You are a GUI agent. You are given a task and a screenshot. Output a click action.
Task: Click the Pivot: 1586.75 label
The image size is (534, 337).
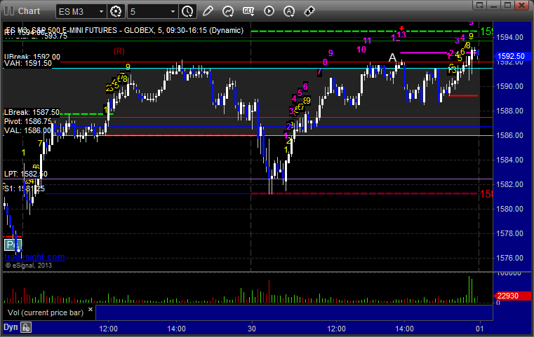point(28,121)
